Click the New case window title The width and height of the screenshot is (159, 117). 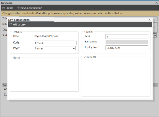7,3
